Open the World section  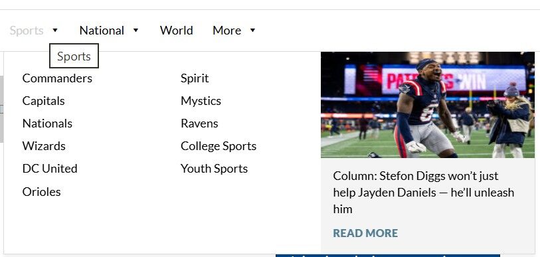tap(176, 31)
